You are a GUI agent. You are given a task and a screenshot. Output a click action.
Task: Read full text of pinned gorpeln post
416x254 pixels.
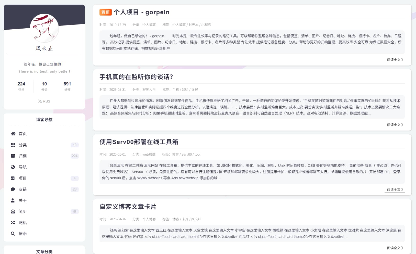tap(395, 60)
